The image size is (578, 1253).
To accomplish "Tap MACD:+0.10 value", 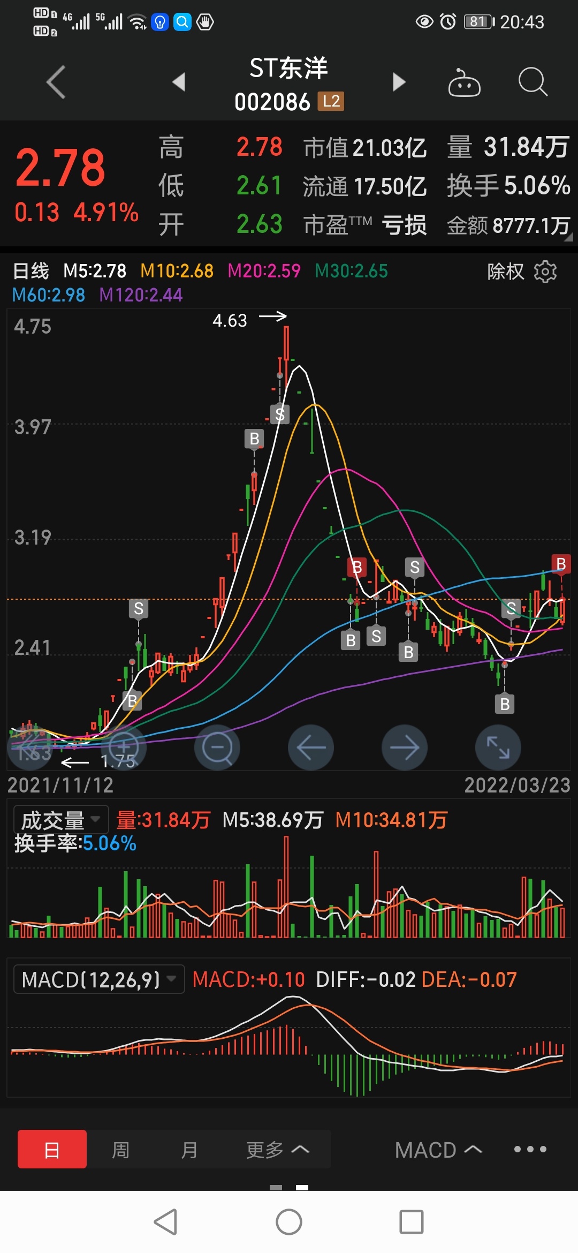I will [x=248, y=979].
